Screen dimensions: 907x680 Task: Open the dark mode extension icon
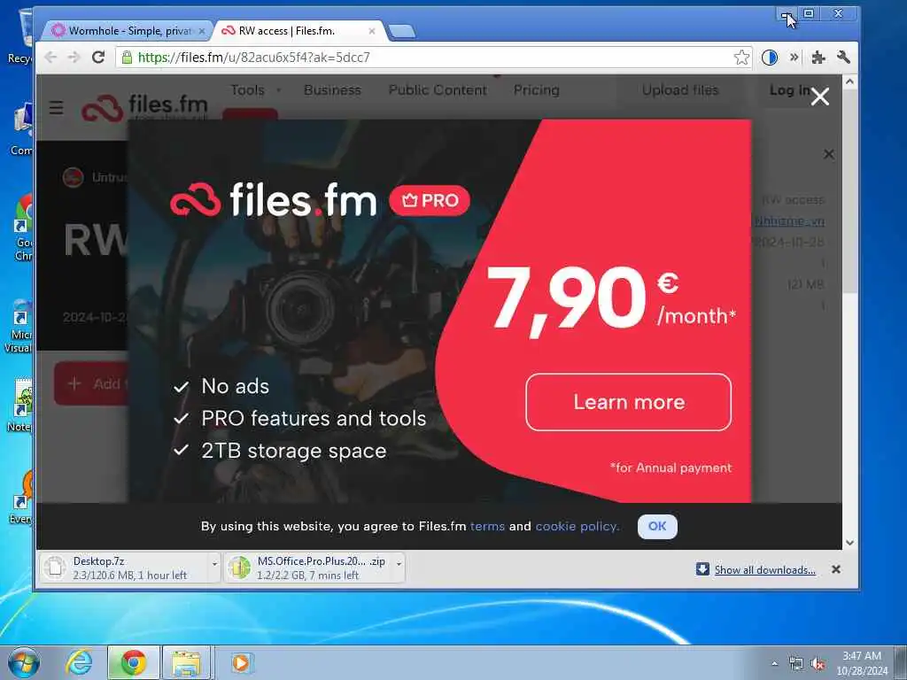[770, 58]
